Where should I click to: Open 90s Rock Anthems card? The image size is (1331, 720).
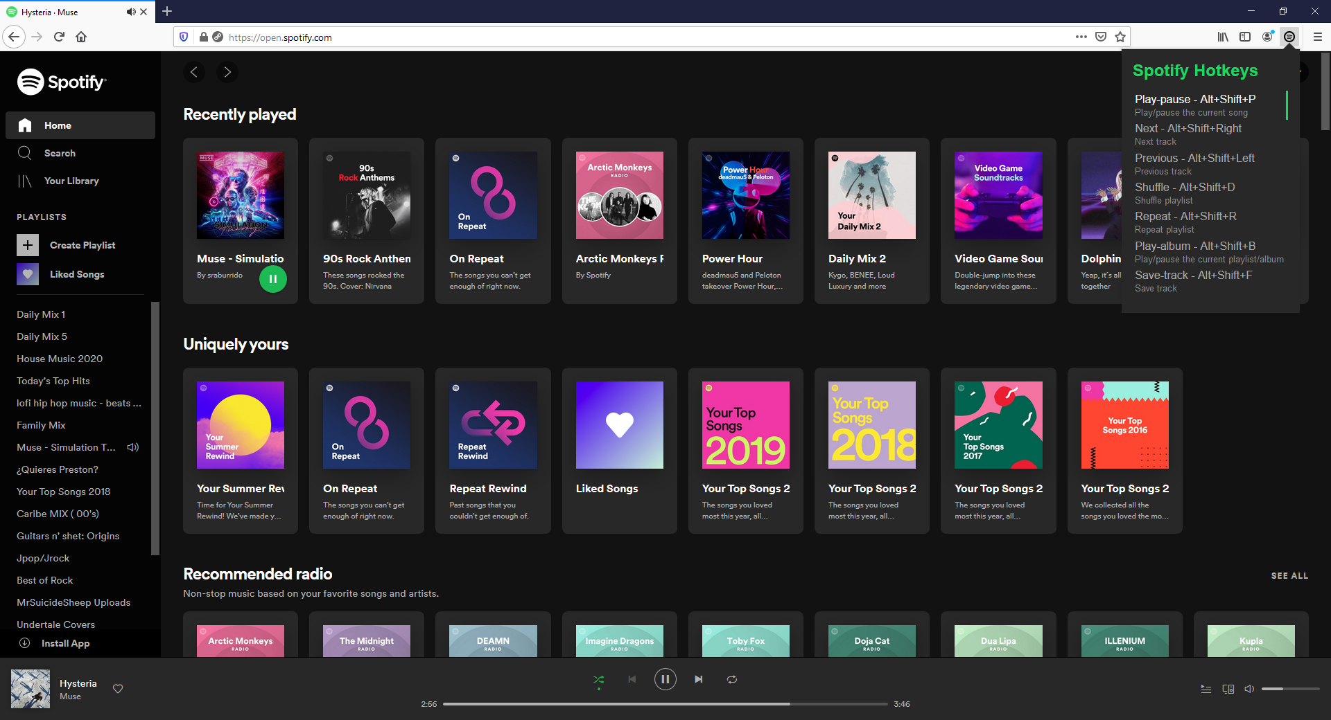pos(367,221)
